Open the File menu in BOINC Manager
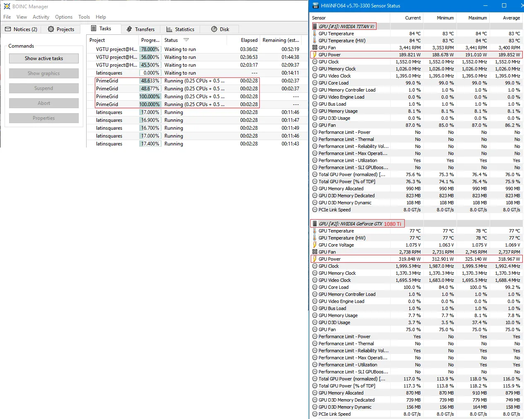Image resolution: width=524 pixels, height=419 pixels. (7, 17)
